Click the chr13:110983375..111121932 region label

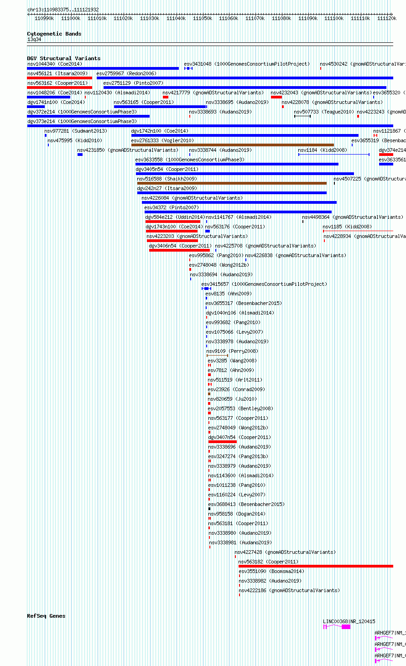[63, 10]
